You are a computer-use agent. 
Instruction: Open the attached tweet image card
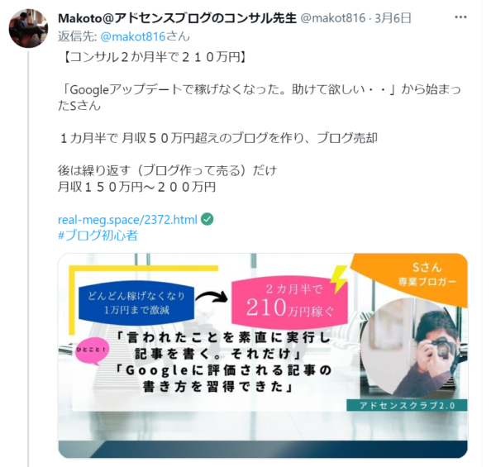[263, 355]
